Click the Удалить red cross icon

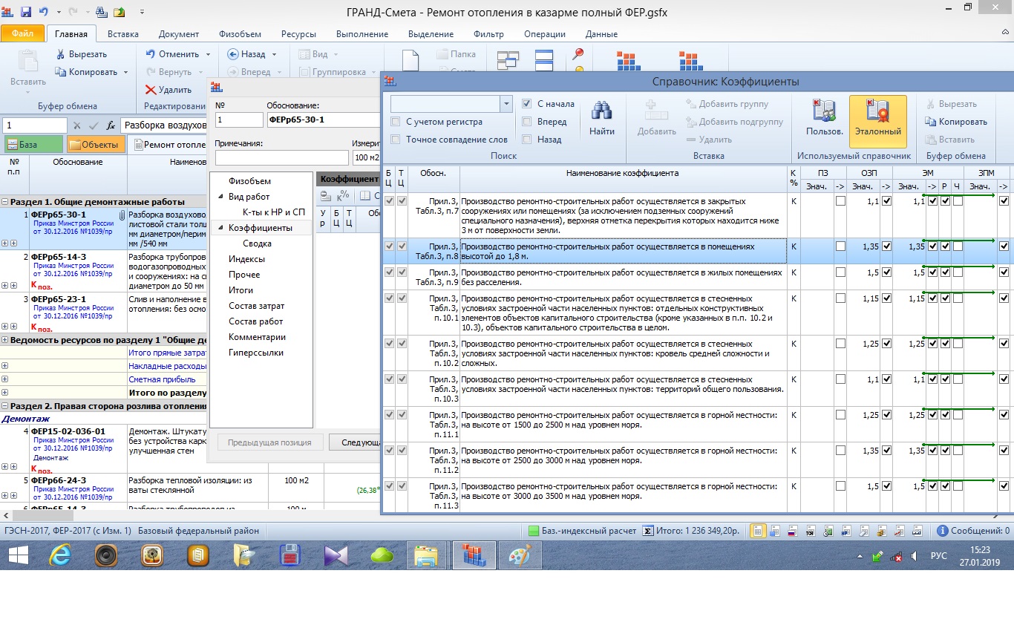click(x=151, y=90)
